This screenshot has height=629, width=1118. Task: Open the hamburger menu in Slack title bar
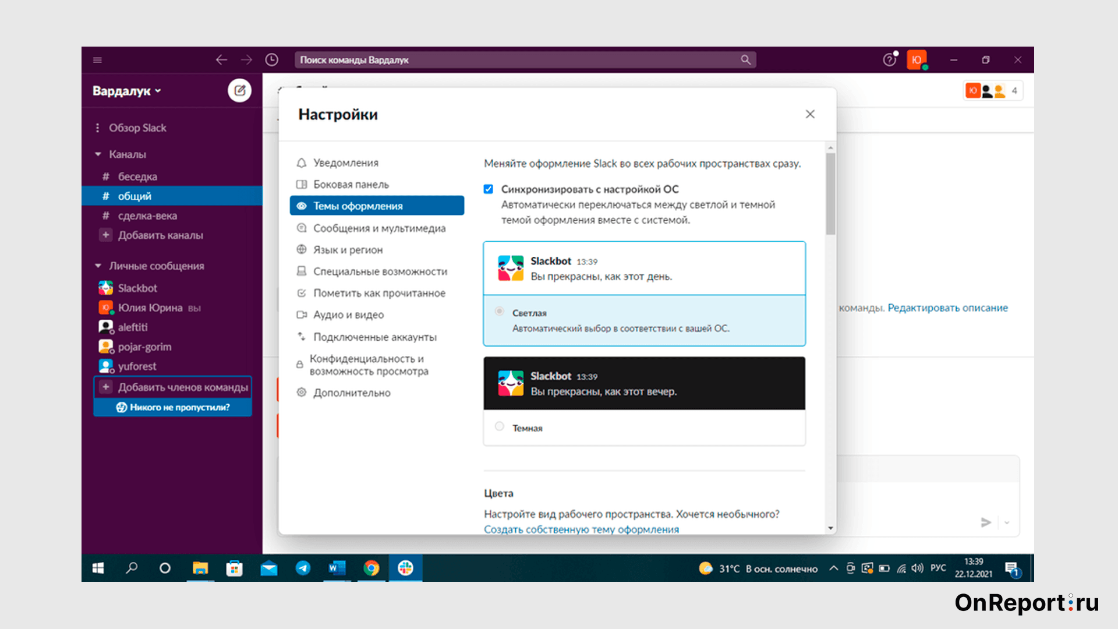click(x=97, y=60)
